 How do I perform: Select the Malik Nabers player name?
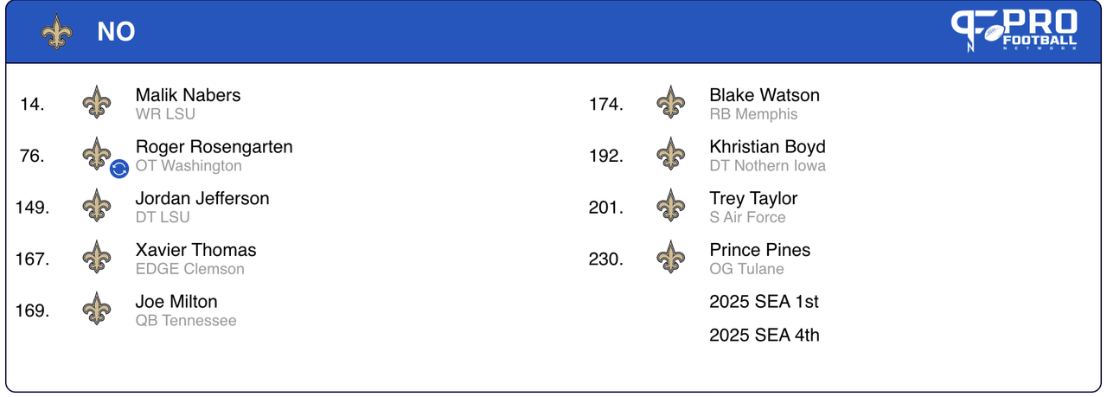[188, 95]
